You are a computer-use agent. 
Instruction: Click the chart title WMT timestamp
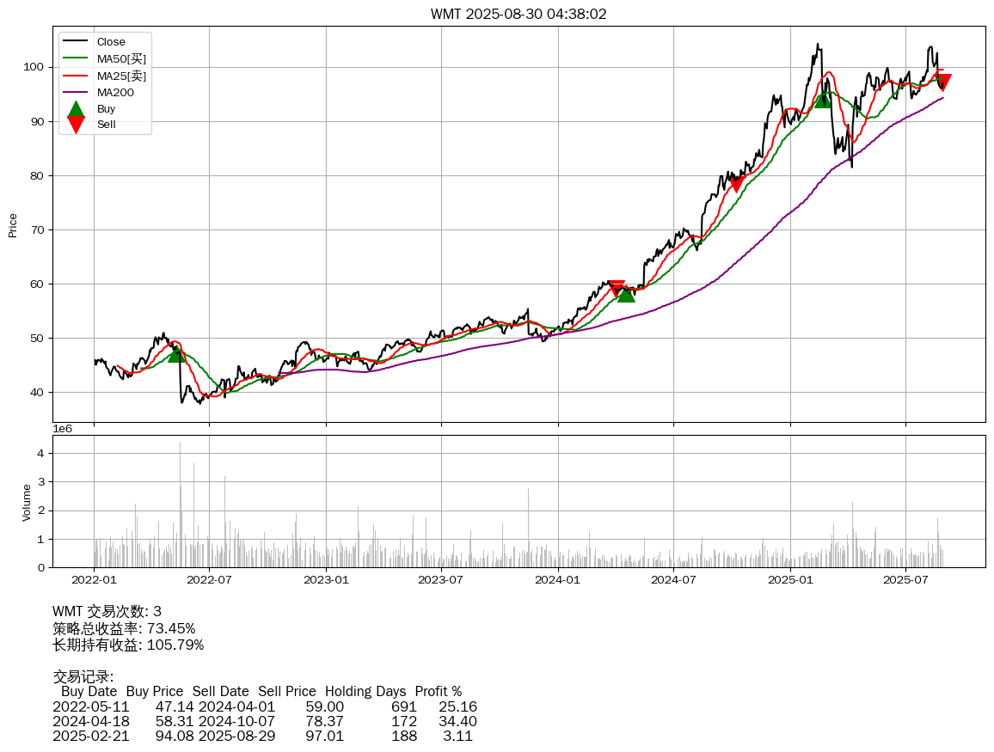tap(518, 14)
